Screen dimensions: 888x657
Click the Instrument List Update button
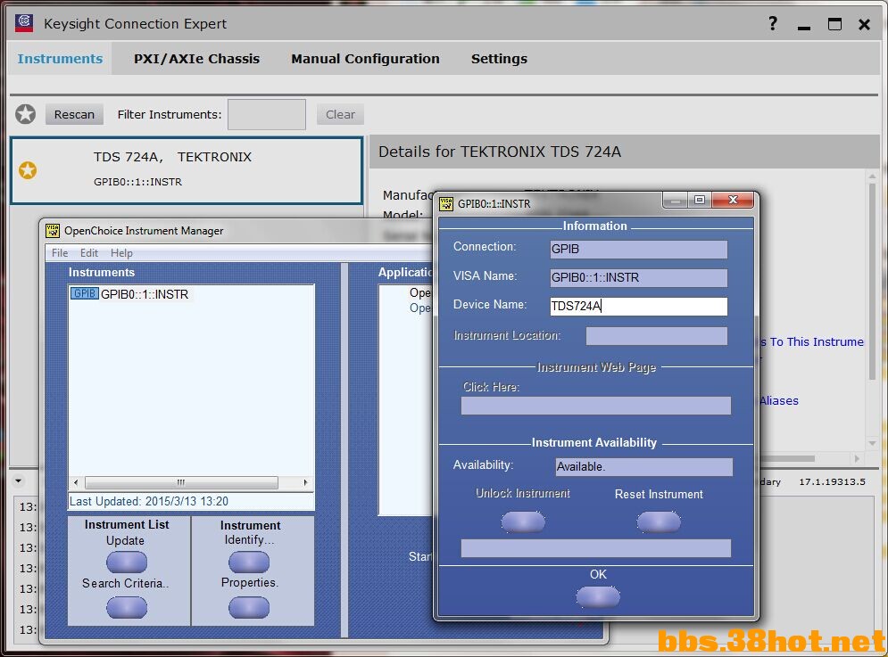(x=127, y=562)
